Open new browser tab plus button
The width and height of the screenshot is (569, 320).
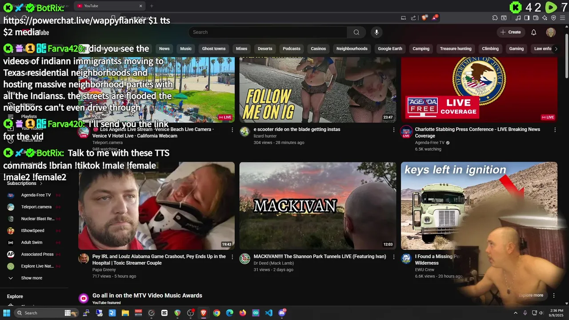click(x=152, y=6)
